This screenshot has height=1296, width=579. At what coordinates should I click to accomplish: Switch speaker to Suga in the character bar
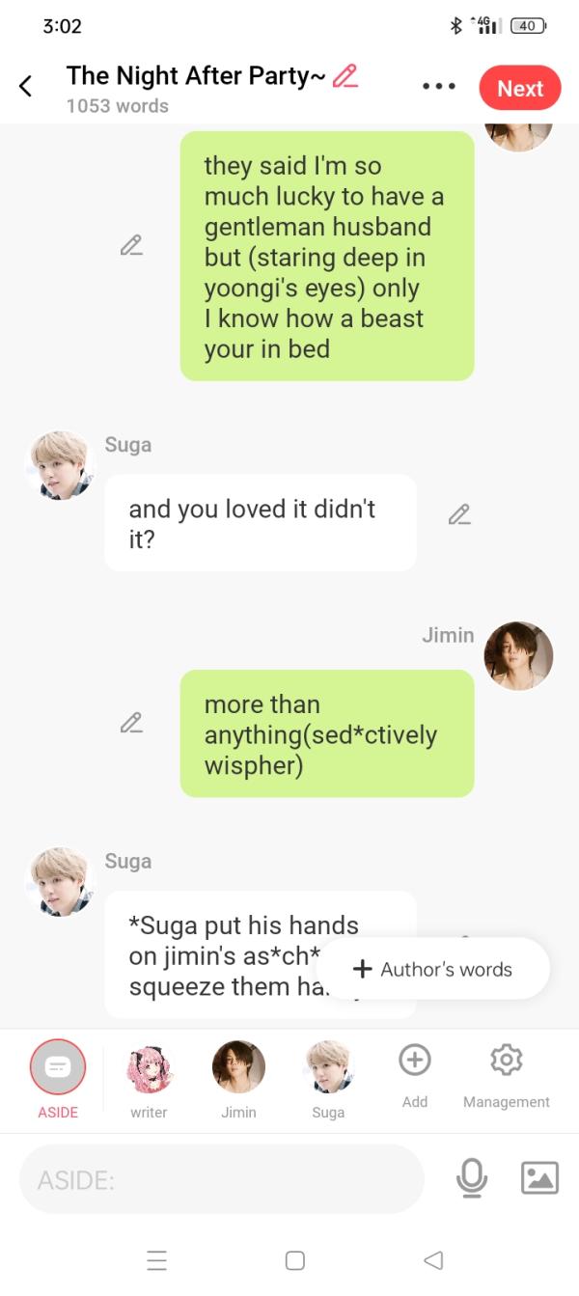pyautogui.click(x=328, y=1079)
